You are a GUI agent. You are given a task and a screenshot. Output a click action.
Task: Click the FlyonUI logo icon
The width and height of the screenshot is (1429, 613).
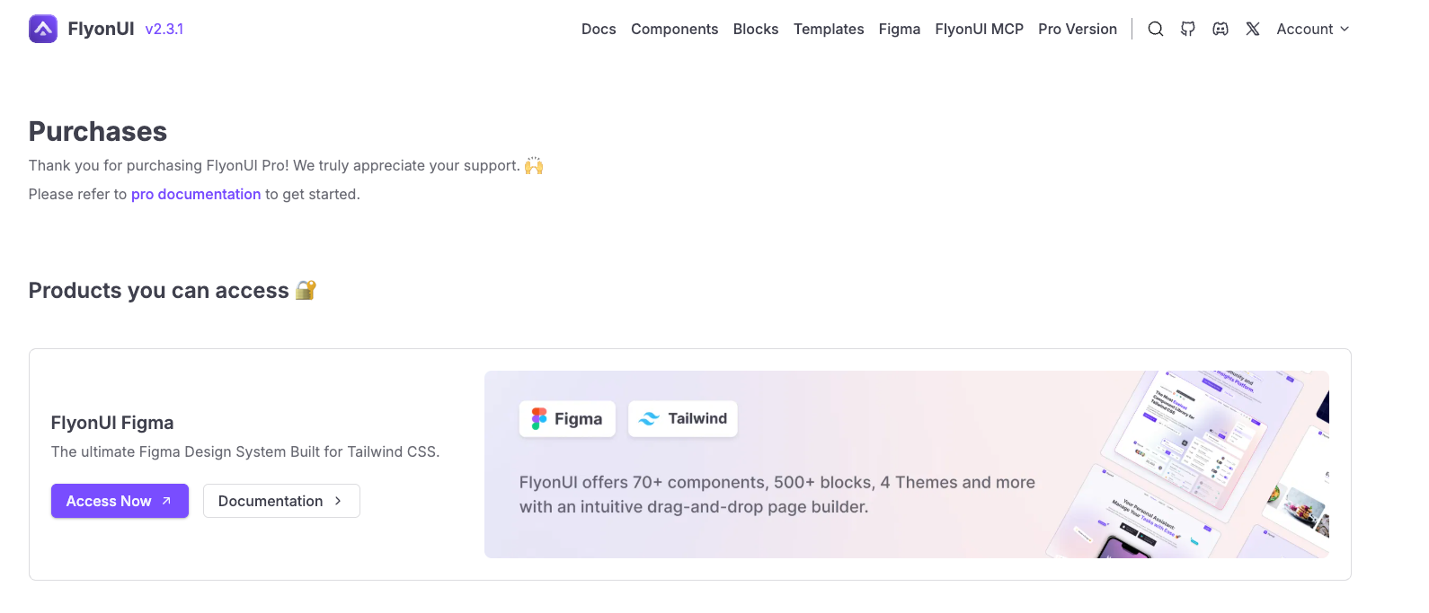coord(43,29)
